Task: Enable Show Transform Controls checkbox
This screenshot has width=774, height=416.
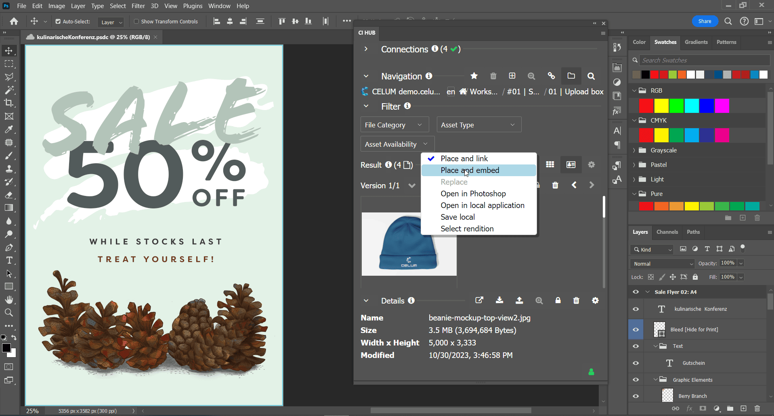Action: [x=136, y=22]
